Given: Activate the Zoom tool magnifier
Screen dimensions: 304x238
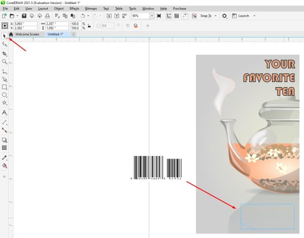Looking at the screenshot, I should click(x=5, y=62).
